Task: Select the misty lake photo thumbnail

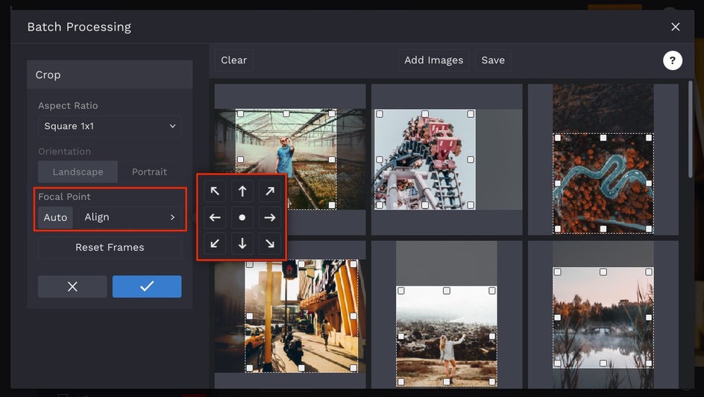Action: point(603,315)
